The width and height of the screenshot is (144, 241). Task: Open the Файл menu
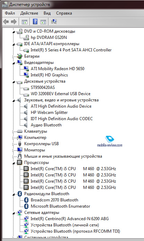pyautogui.click(x=10, y=13)
